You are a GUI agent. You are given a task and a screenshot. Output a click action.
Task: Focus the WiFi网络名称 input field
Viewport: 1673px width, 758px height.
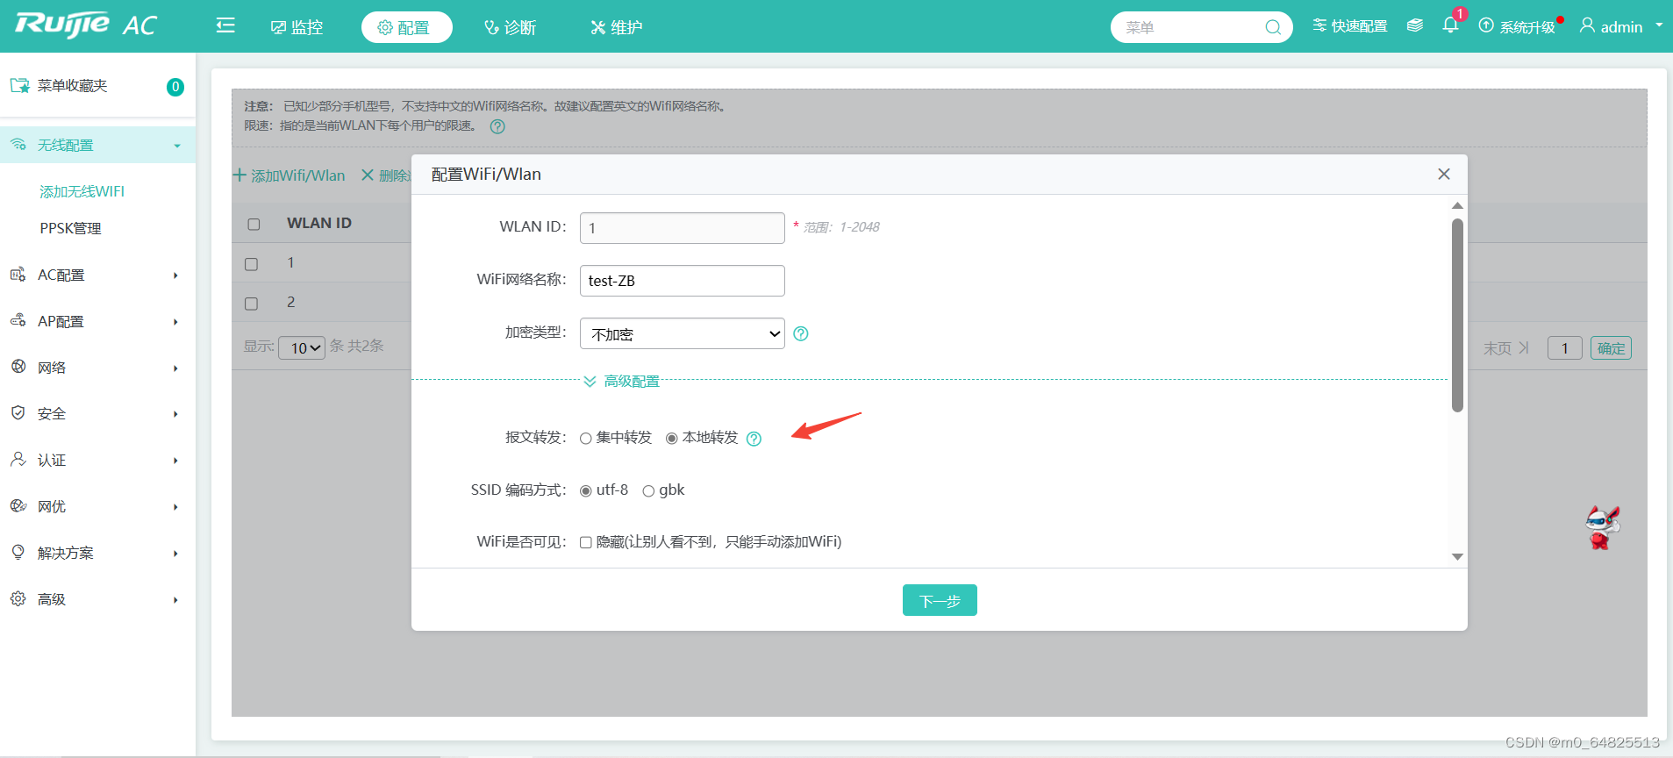click(x=683, y=281)
